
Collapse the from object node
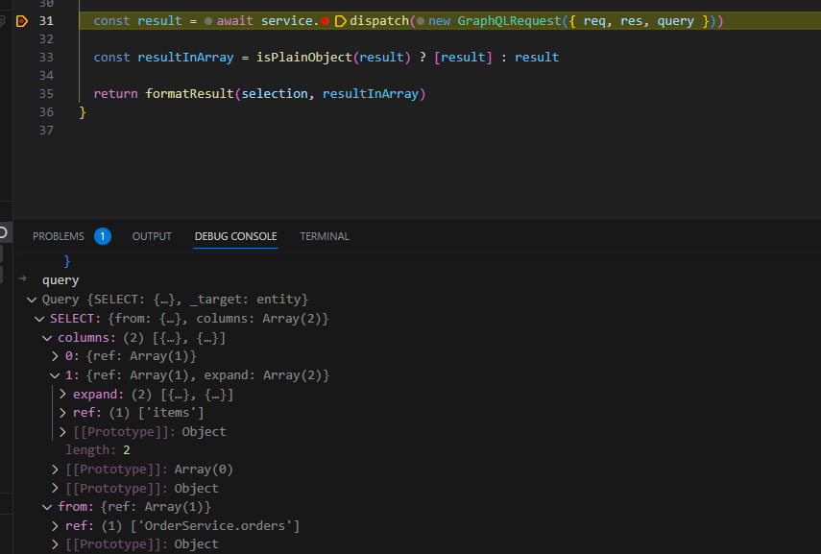[46, 506]
